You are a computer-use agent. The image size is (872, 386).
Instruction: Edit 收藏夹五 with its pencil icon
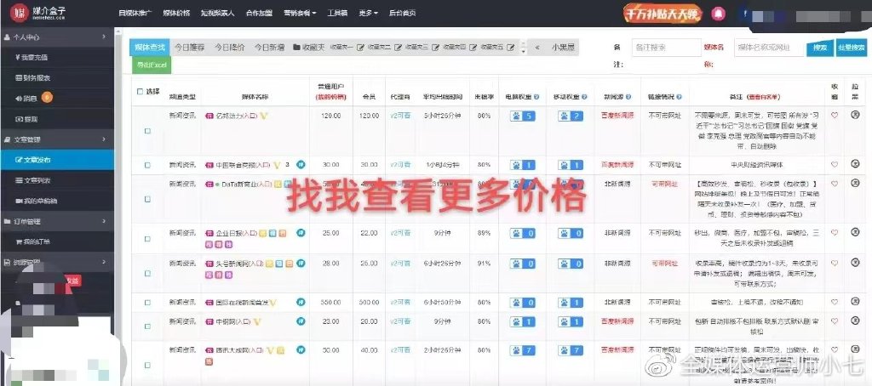[511, 48]
